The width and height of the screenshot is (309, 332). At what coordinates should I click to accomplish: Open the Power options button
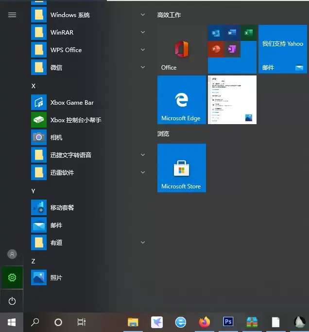[12, 301]
